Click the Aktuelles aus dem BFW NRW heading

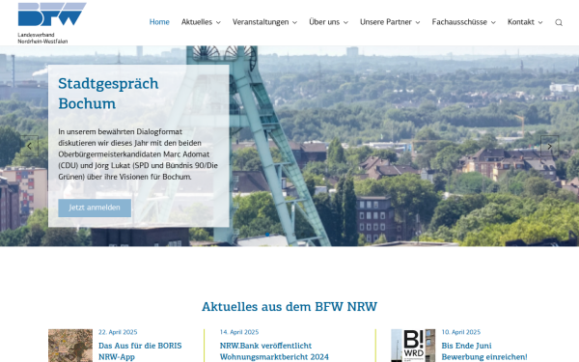(x=289, y=307)
